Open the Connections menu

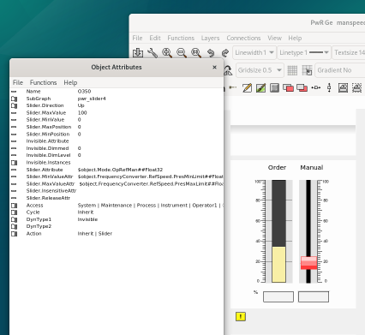[243, 38]
